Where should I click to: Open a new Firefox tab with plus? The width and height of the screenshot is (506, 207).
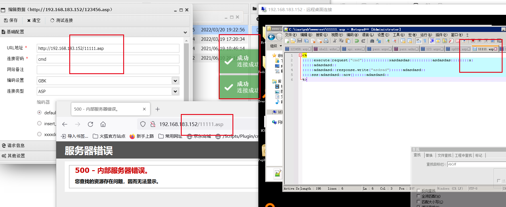(157, 109)
